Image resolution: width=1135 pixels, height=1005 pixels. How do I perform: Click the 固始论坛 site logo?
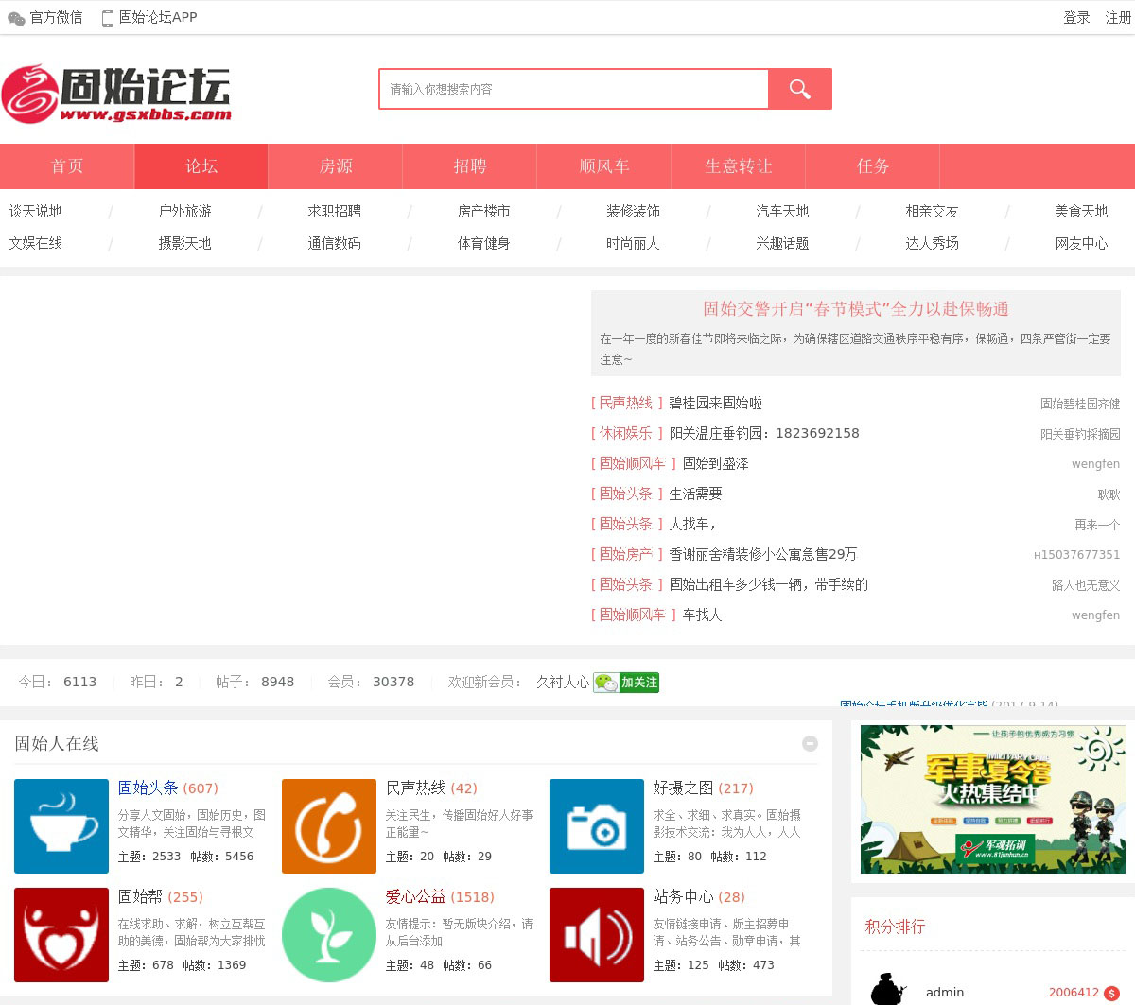click(117, 94)
